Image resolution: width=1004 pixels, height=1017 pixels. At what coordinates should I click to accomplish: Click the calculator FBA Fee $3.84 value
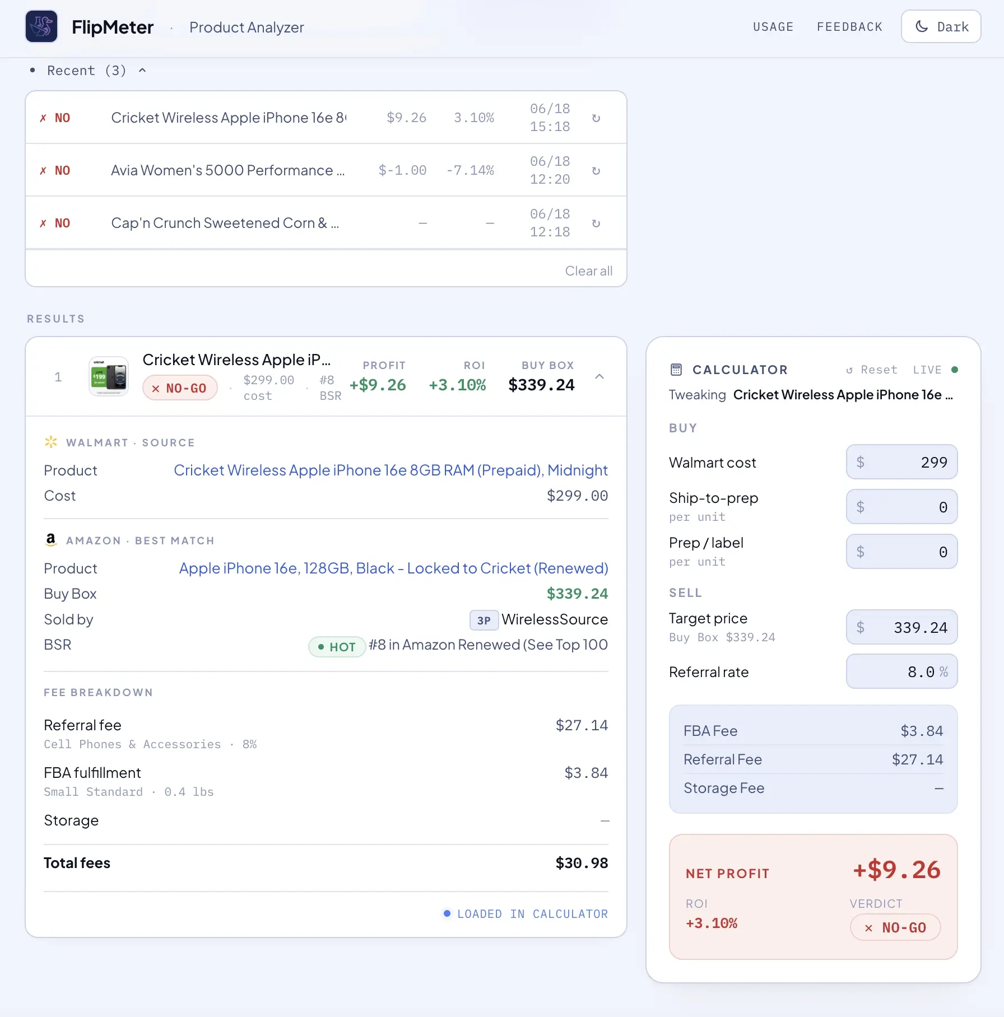coord(922,731)
